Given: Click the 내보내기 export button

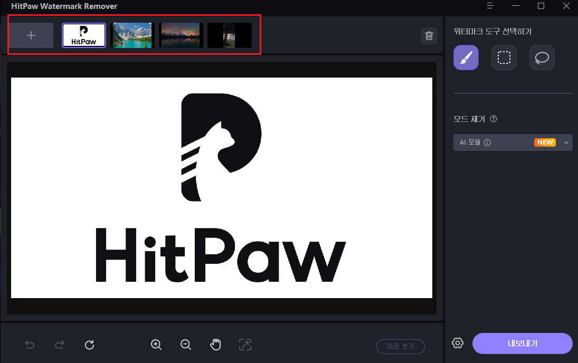Looking at the screenshot, I should point(522,343).
